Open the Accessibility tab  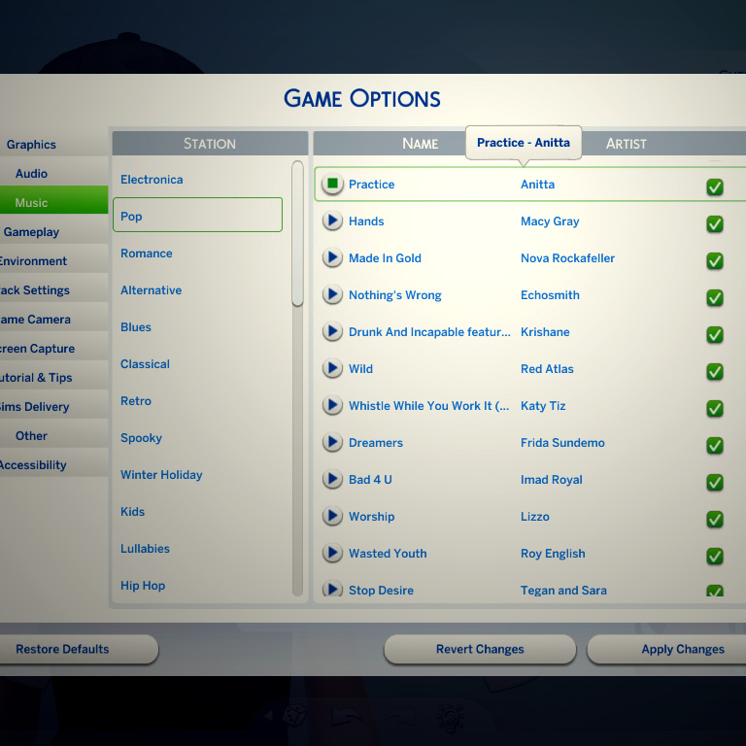[x=53, y=465]
